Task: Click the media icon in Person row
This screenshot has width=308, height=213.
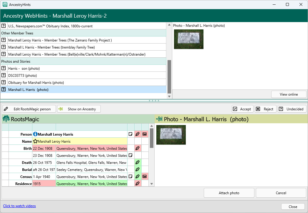Action: click(x=145, y=134)
